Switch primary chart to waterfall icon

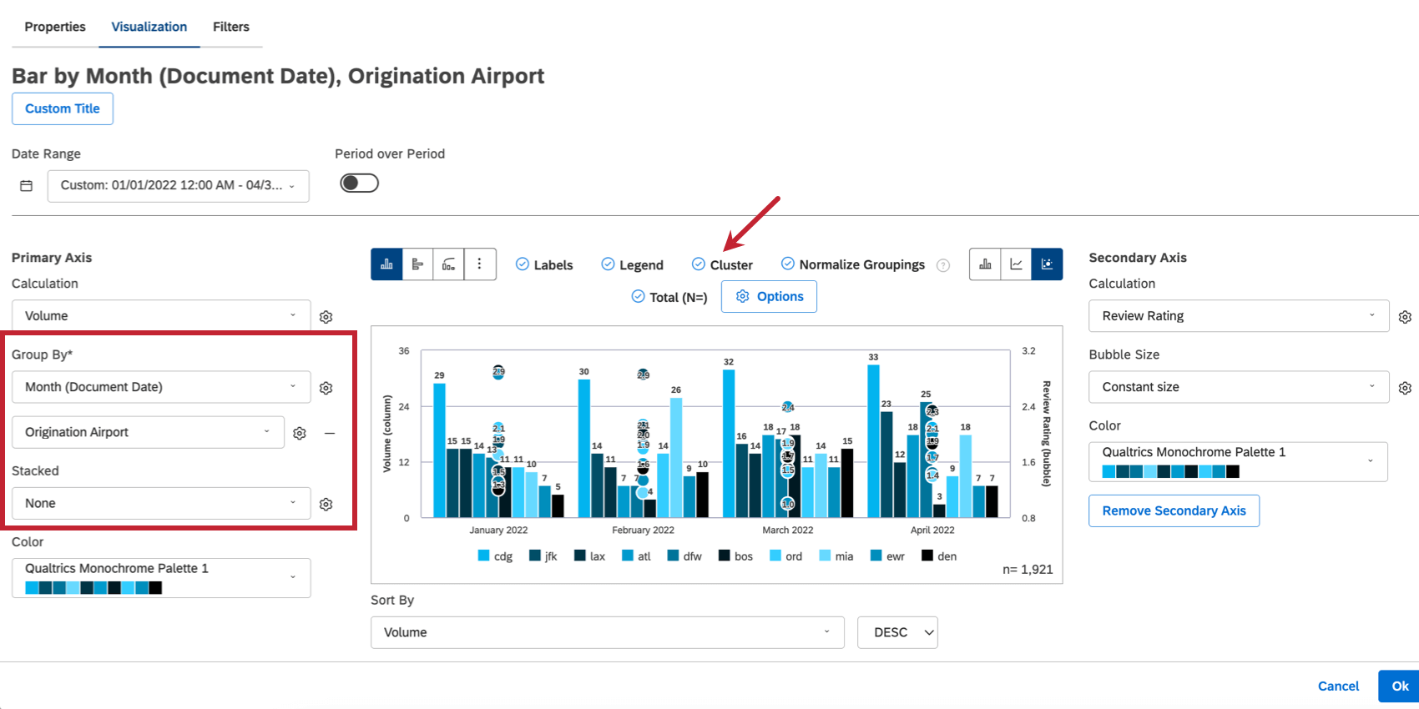coord(448,264)
